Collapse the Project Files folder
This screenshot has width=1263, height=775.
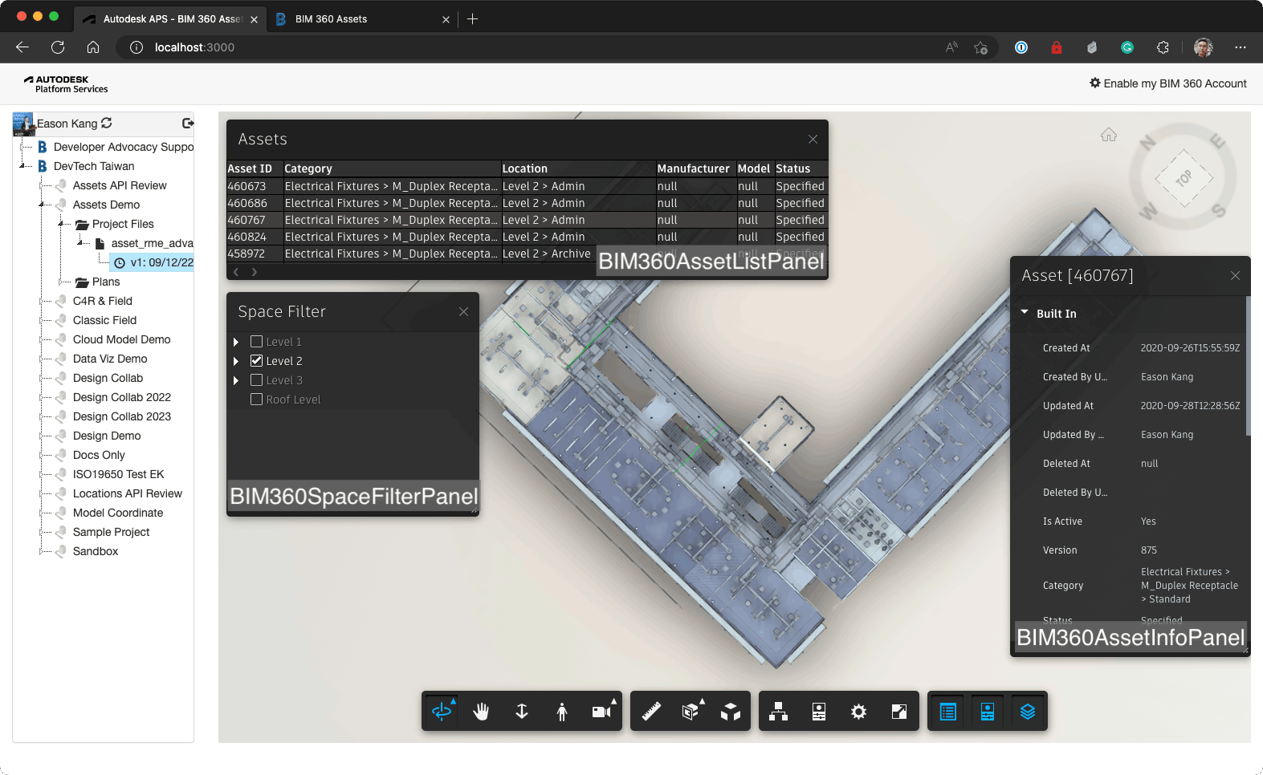point(61,224)
